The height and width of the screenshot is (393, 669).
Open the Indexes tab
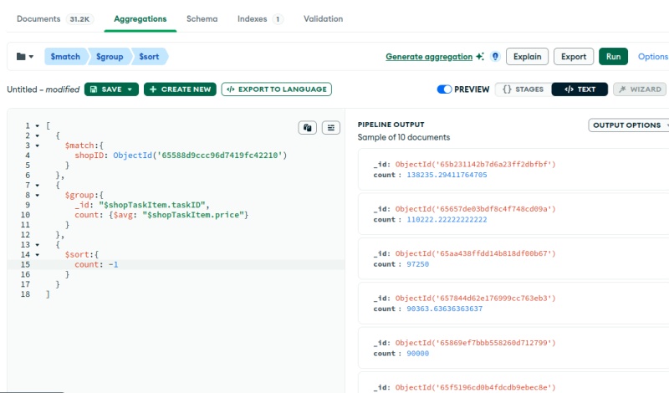(259, 18)
